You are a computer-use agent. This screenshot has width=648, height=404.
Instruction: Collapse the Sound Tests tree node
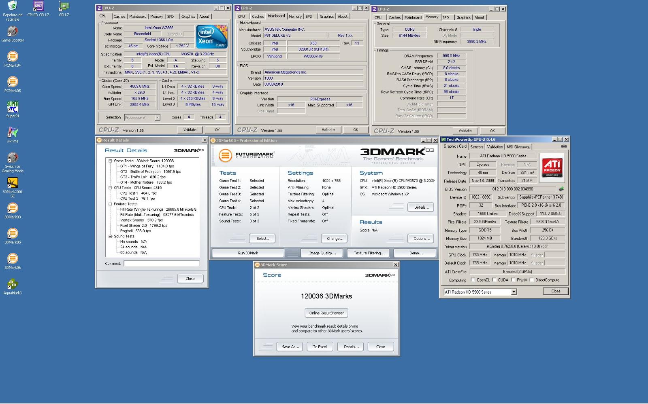[110, 236]
